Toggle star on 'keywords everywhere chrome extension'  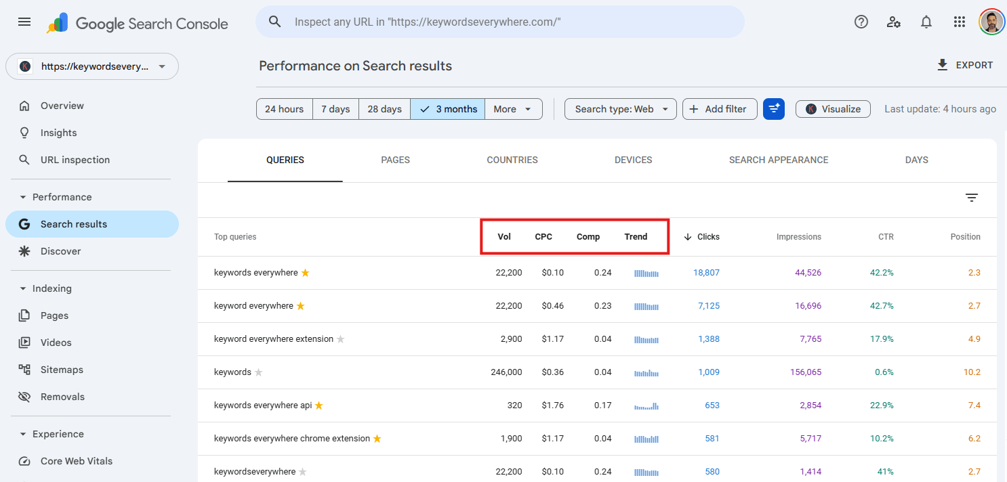(377, 439)
